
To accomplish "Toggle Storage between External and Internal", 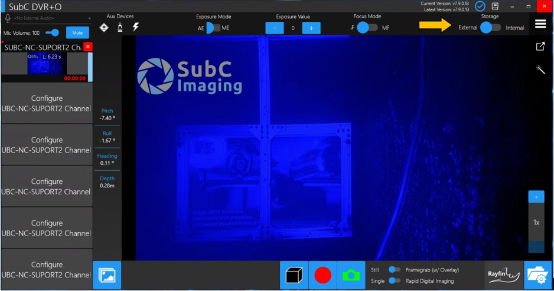I will coord(490,28).
